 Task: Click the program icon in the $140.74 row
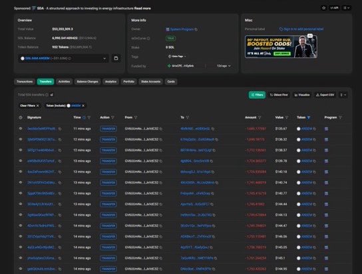pyautogui.click(x=326, y=183)
